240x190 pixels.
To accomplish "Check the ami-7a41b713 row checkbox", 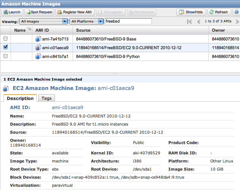I will (5, 39).
